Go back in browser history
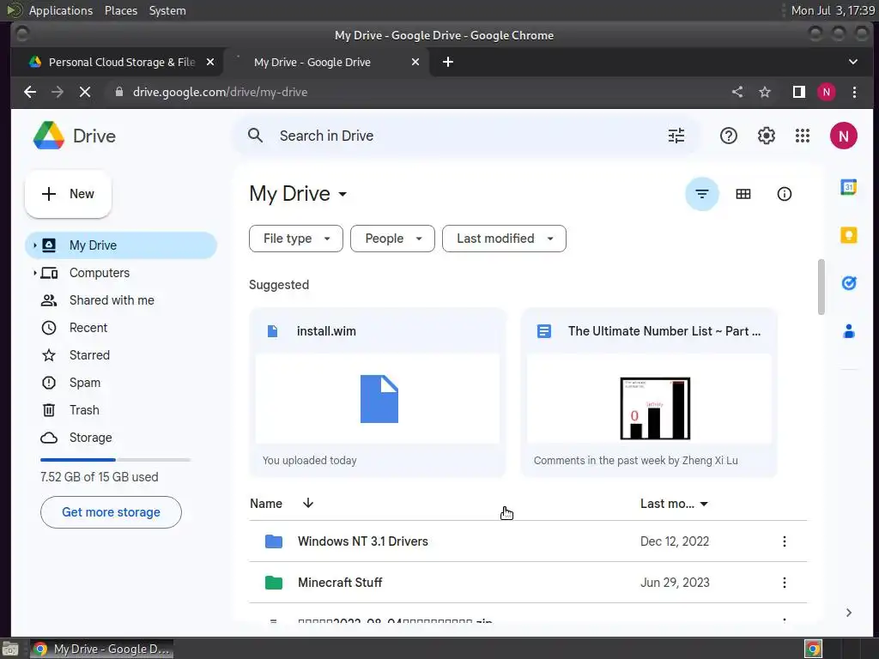879x659 pixels. (x=30, y=92)
